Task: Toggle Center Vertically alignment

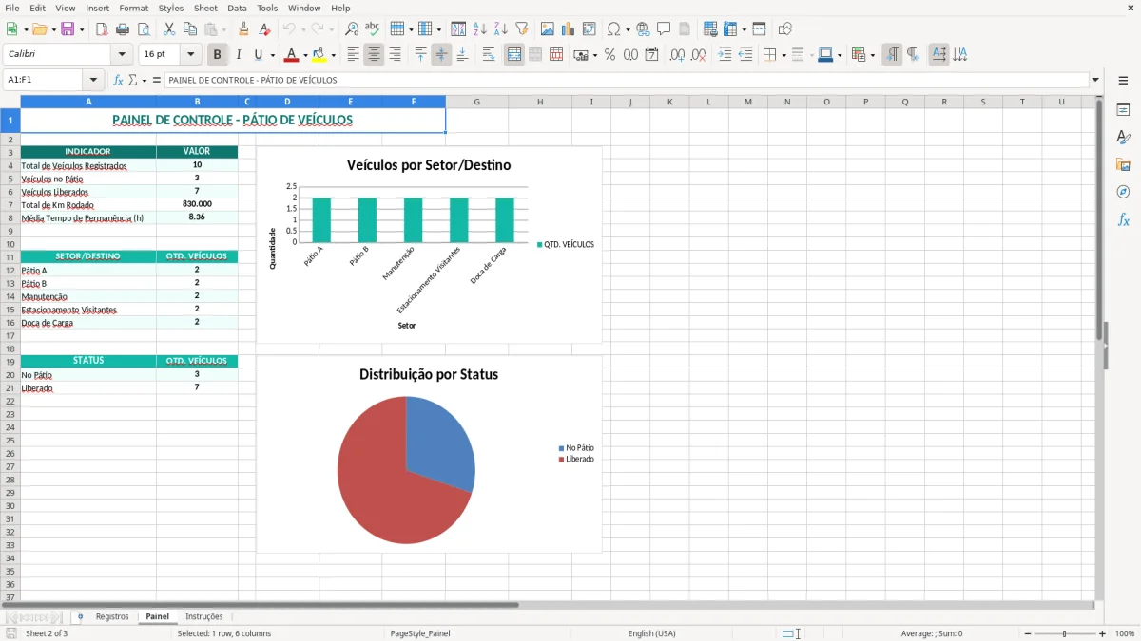Action: [x=441, y=55]
